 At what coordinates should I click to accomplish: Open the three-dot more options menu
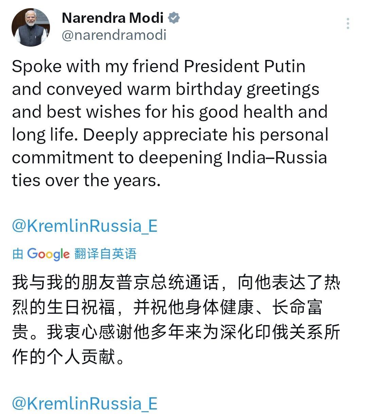[x=348, y=23]
